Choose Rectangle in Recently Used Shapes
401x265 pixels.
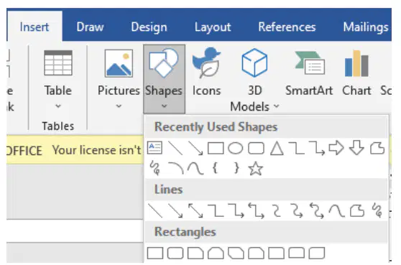coord(216,148)
